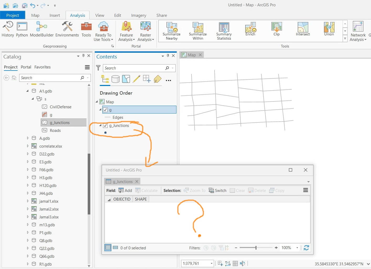Select the Edges sublayer in Contents

(118, 117)
